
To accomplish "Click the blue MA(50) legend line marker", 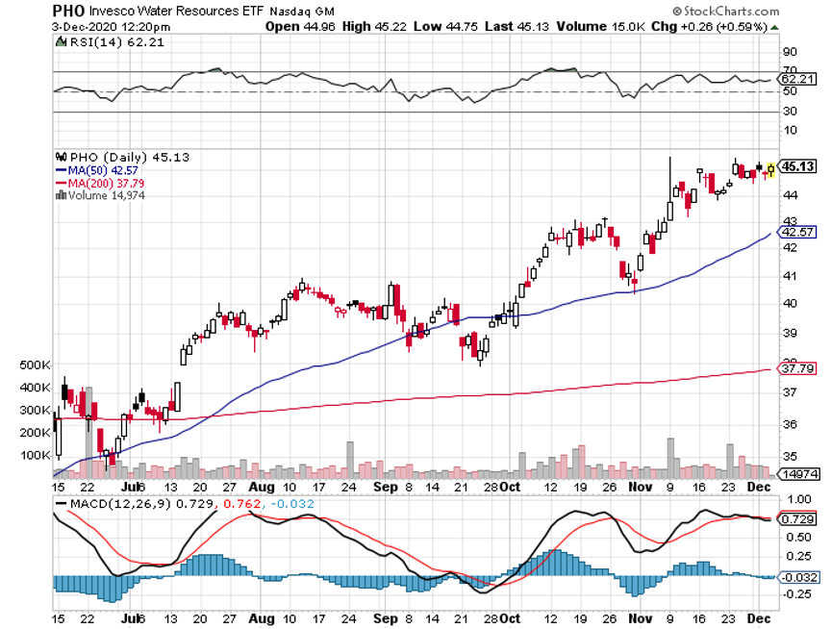I will [60, 169].
